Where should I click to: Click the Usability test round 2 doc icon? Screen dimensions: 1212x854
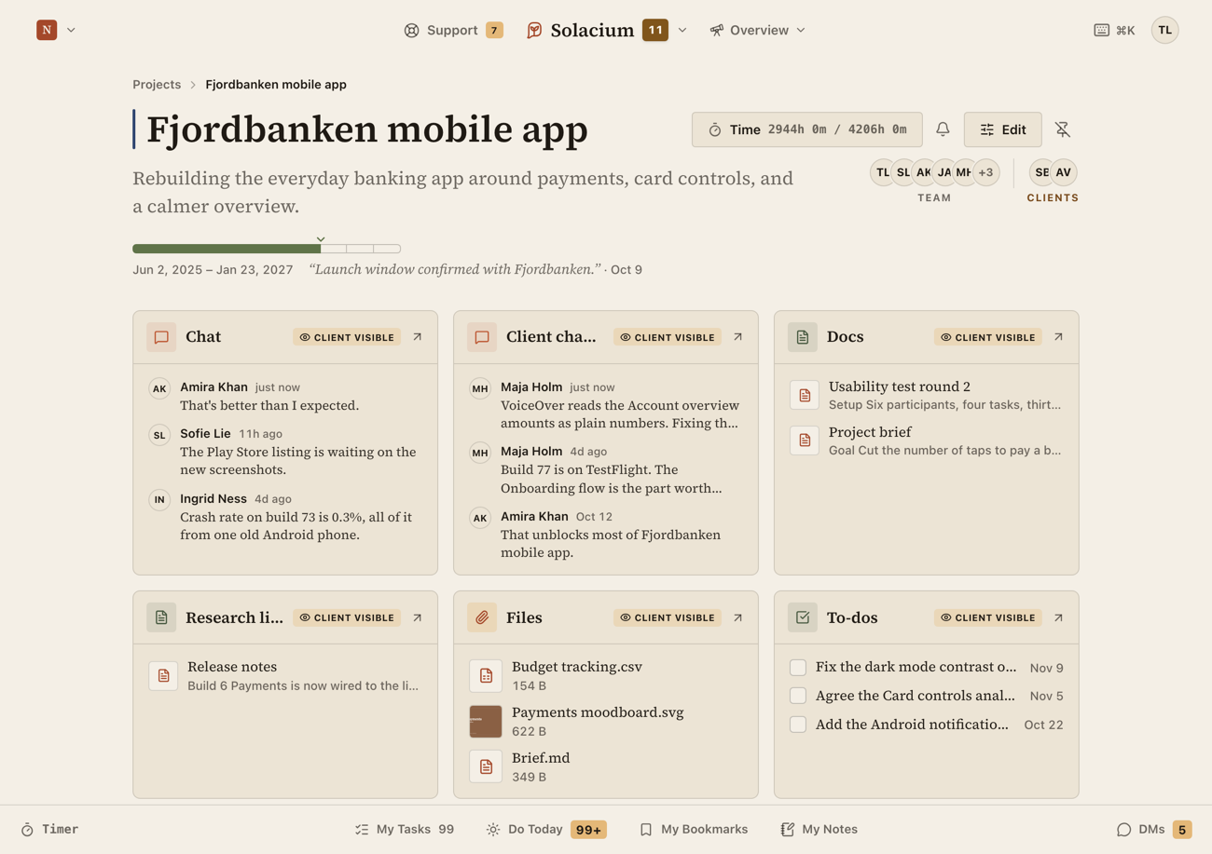pyautogui.click(x=805, y=395)
